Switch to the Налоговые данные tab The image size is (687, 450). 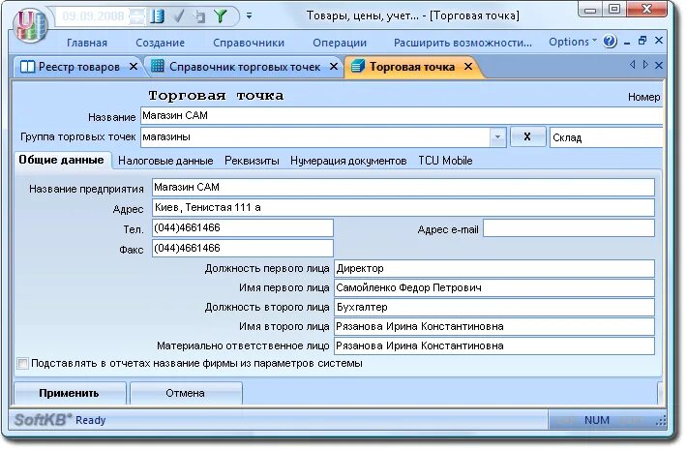click(x=165, y=161)
